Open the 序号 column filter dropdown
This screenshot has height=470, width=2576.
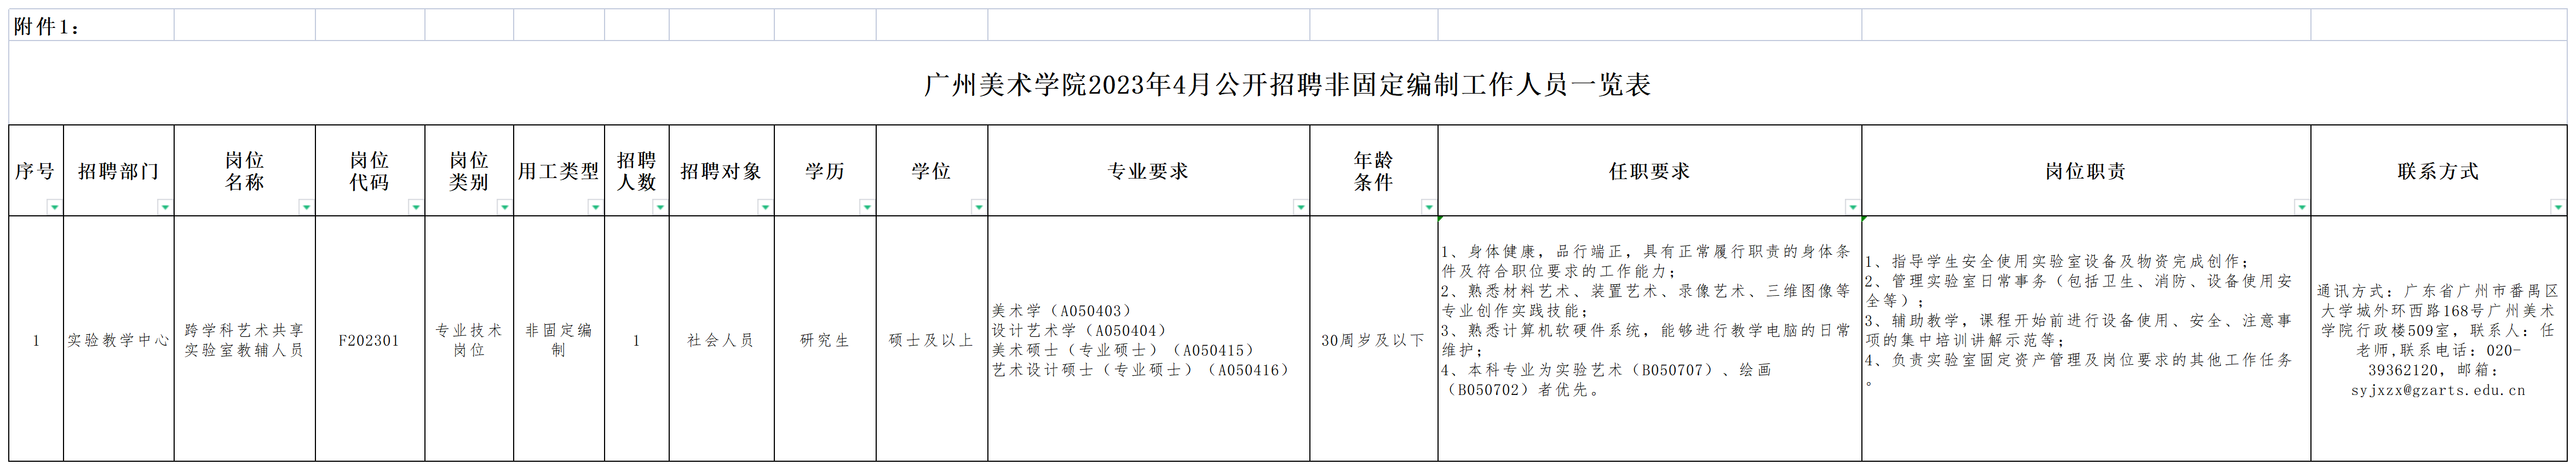54,207
